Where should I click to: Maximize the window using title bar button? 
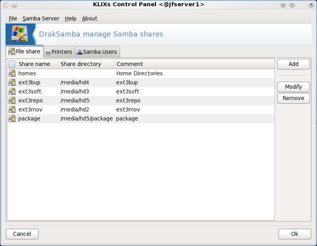pyautogui.click(x=292, y=4)
